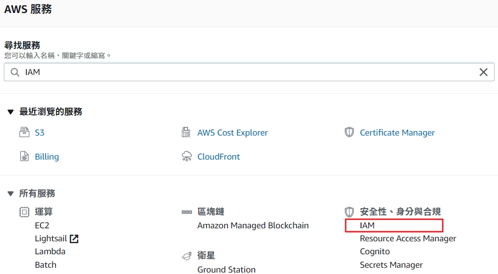Screen dimensions: 498x274
Task: Focus the service search input field
Action: 249,73
